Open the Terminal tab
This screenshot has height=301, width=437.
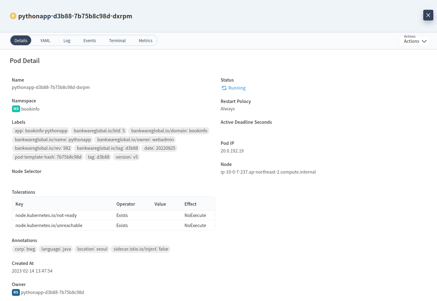[117, 40]
